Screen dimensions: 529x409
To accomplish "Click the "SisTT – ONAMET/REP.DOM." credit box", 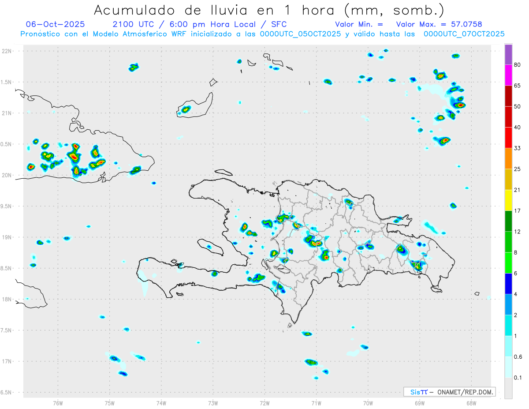I will 450,392.
